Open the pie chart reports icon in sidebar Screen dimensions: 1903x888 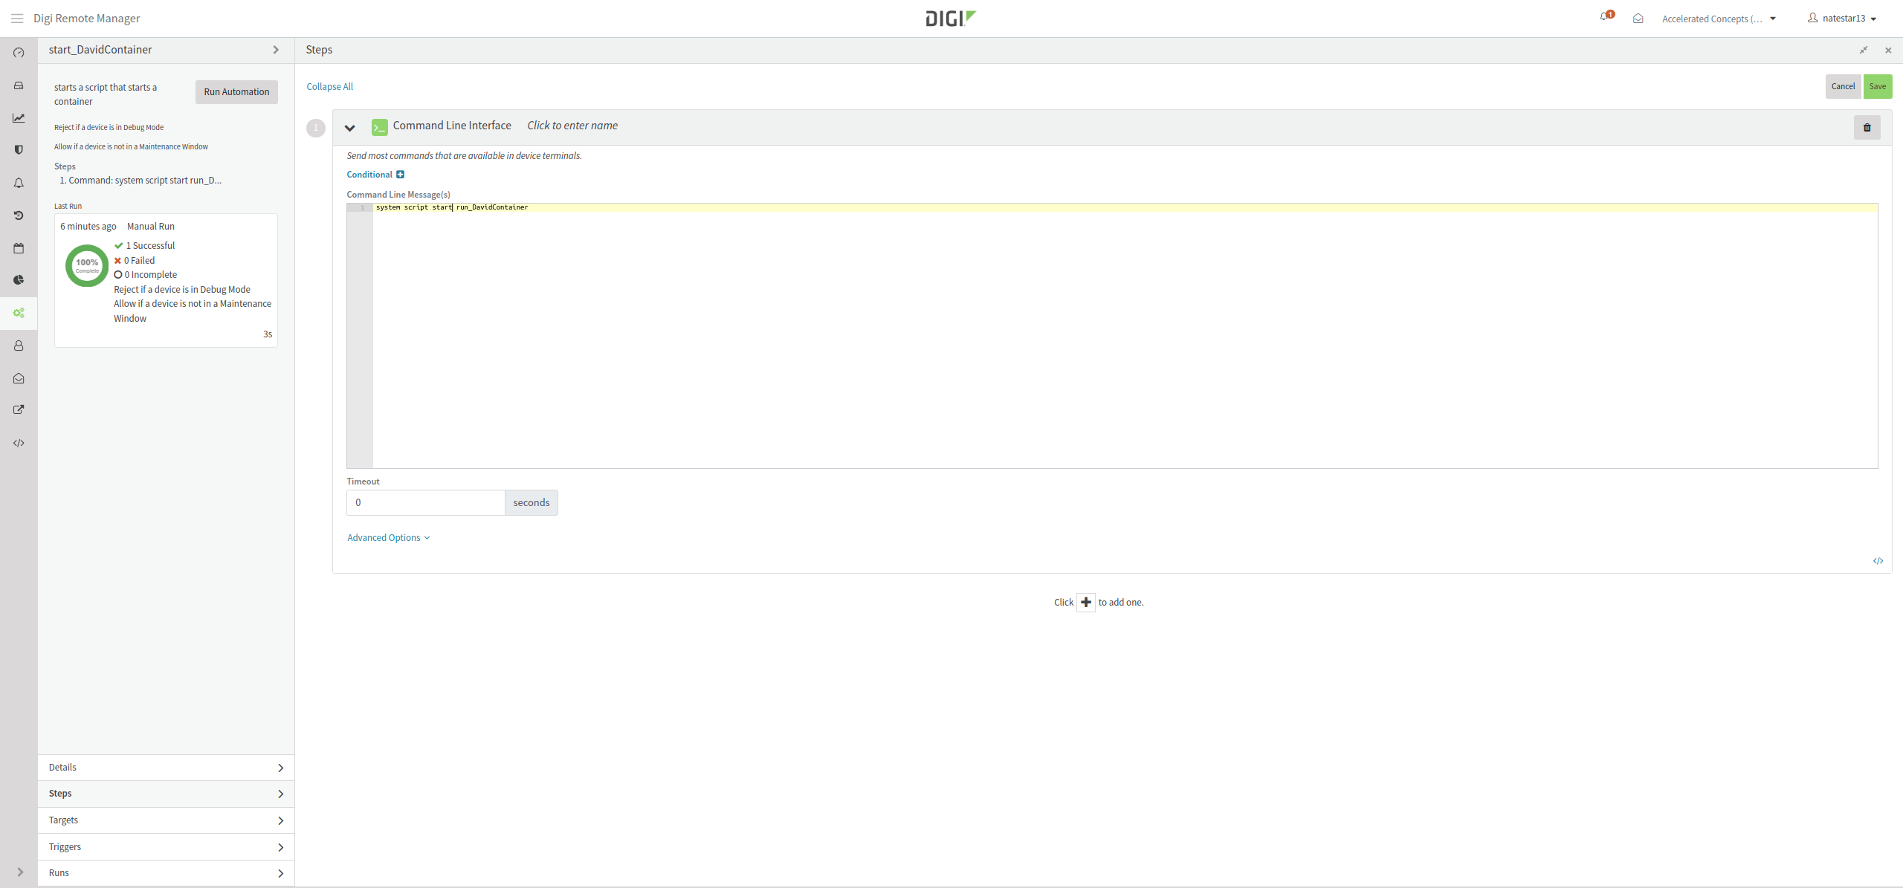tap(19, 280)
